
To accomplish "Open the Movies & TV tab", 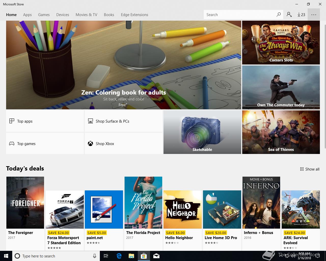I will click(86, 15).
